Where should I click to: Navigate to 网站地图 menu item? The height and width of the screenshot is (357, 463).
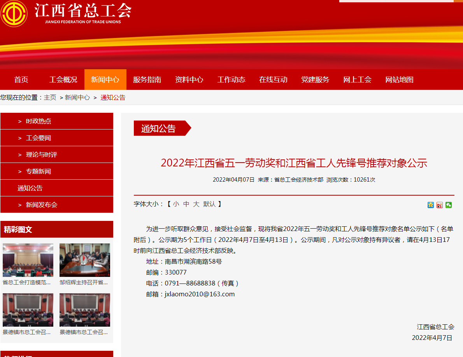tap(399, 80)
